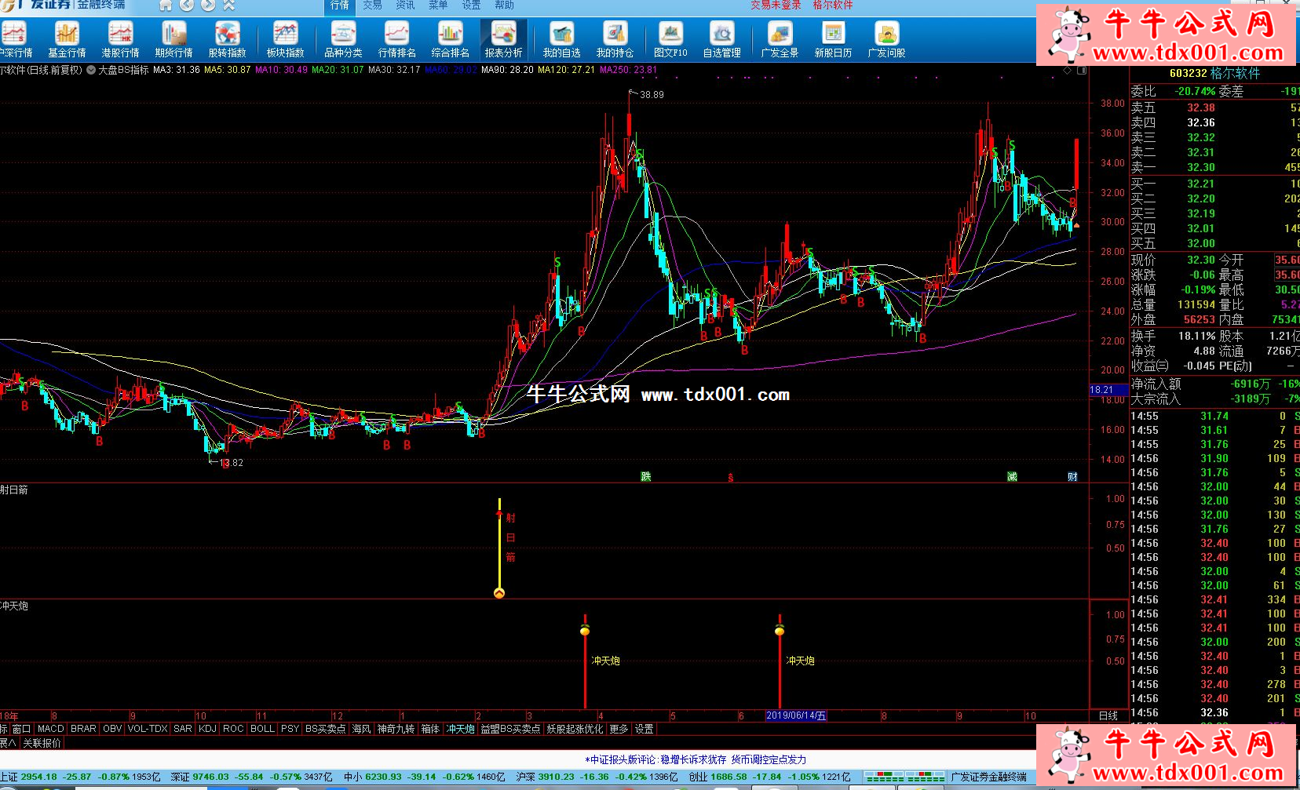Open the 综合排名 combined ranking icon
The image size is (1300, 790).
click(450, 40)
